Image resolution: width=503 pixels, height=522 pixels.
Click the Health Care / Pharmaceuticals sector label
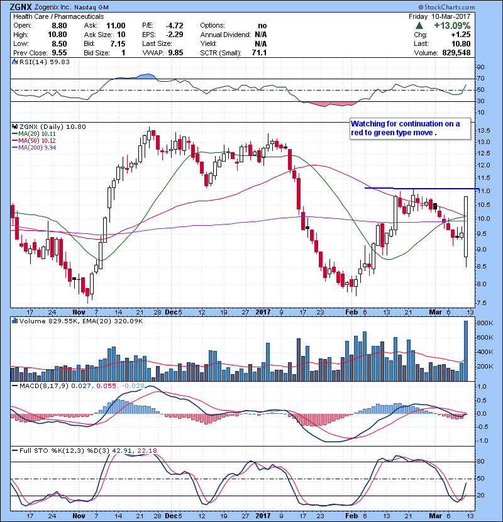[58, 16]
